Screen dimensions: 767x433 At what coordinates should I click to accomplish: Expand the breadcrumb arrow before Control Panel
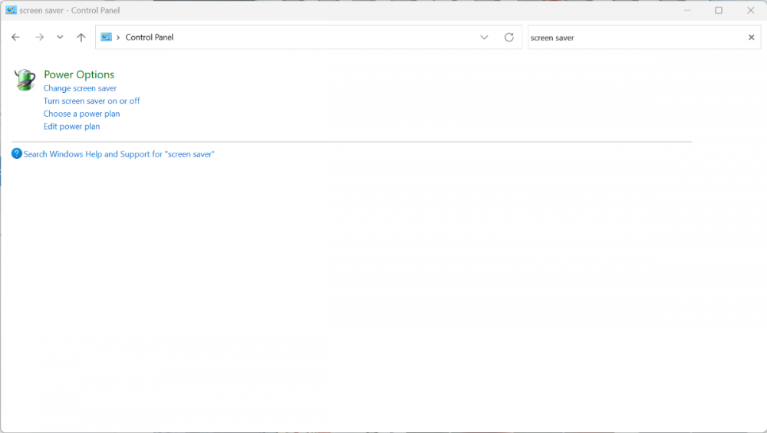pos(118,37)
